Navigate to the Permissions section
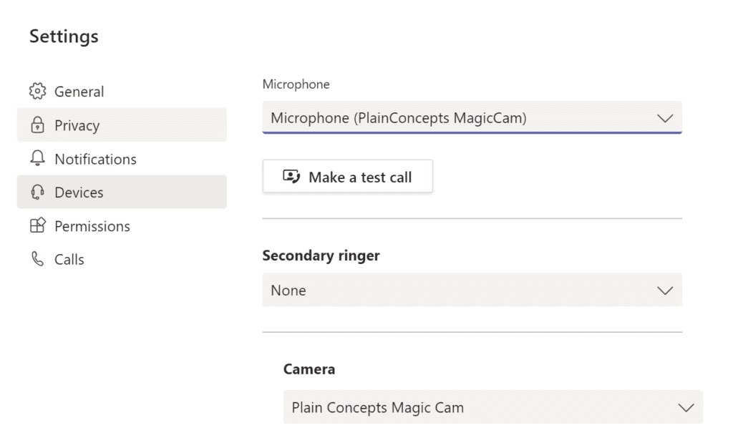This screenshot has width=733, height=433. click(x=92, y=225)
